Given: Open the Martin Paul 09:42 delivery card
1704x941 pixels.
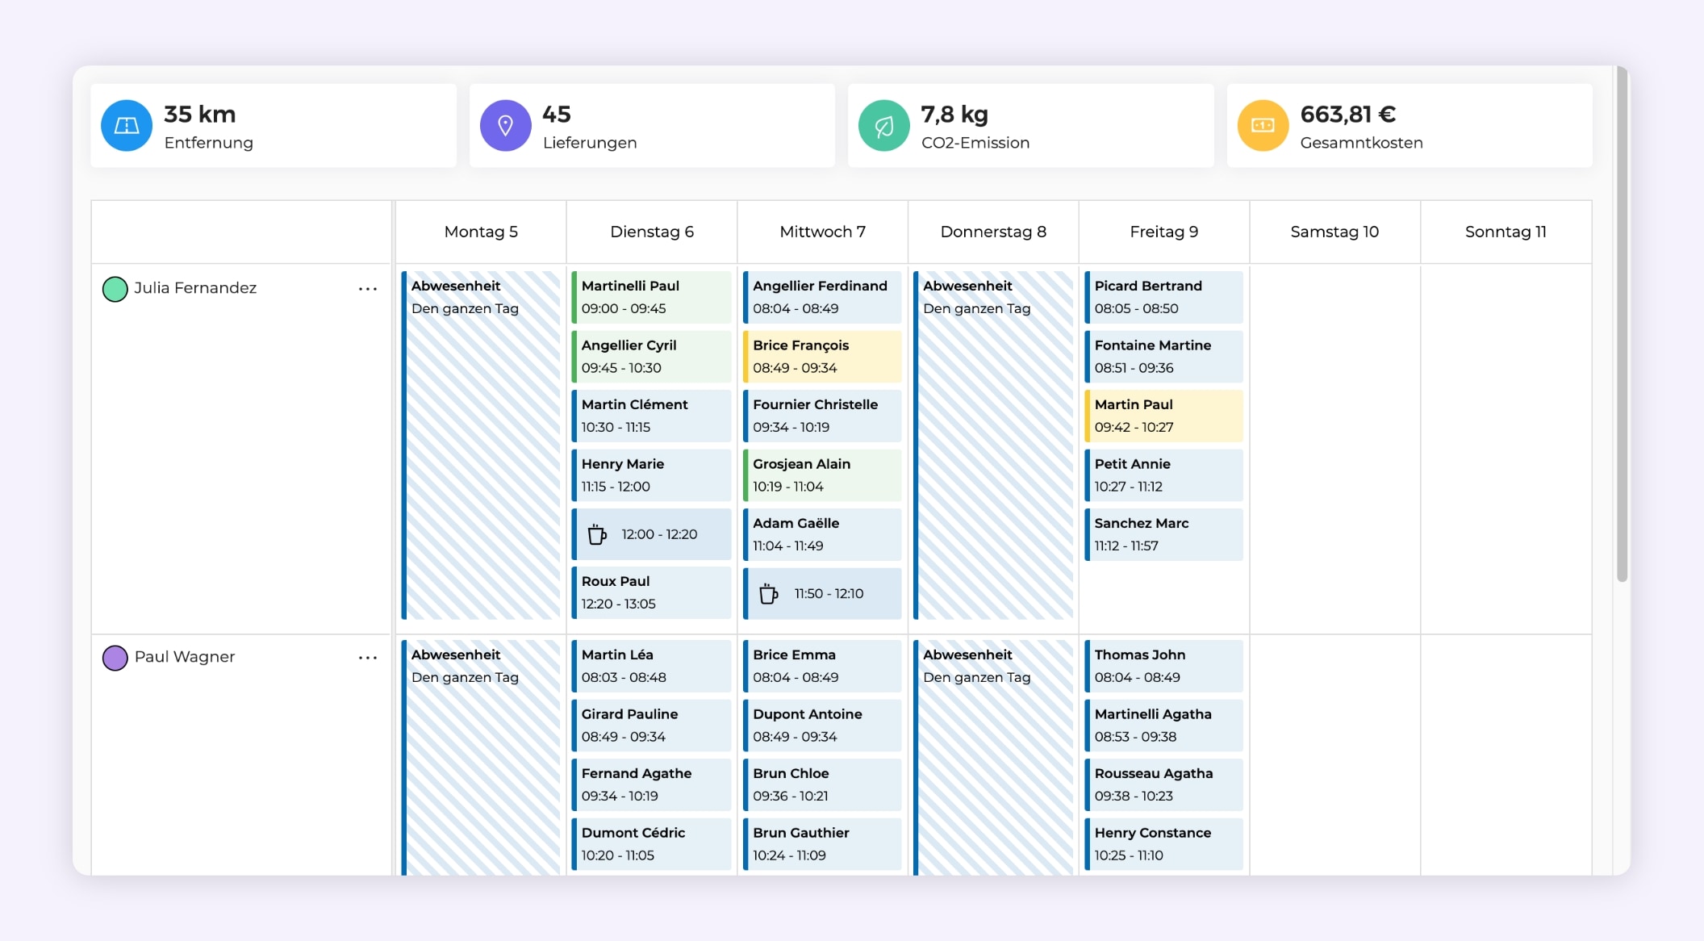Looking at the screenshot, I should point(1163,416).
